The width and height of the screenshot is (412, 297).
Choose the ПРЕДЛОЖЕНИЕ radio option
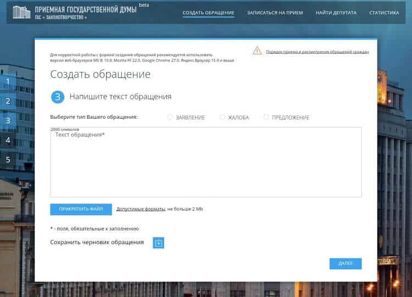tap(266, 117)
